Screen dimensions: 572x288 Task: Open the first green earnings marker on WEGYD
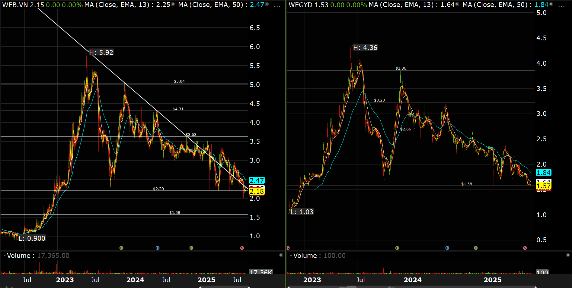pos(397,248)
